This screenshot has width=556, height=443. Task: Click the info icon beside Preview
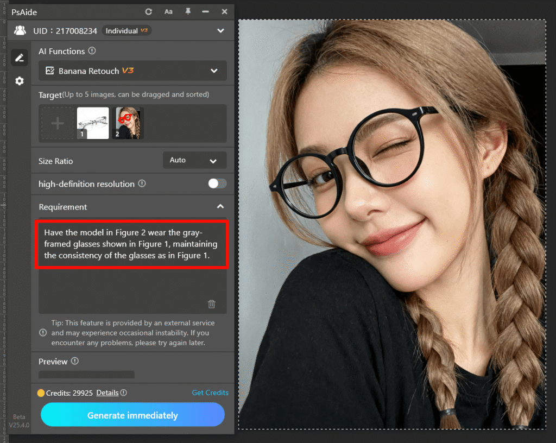[75, 361]
